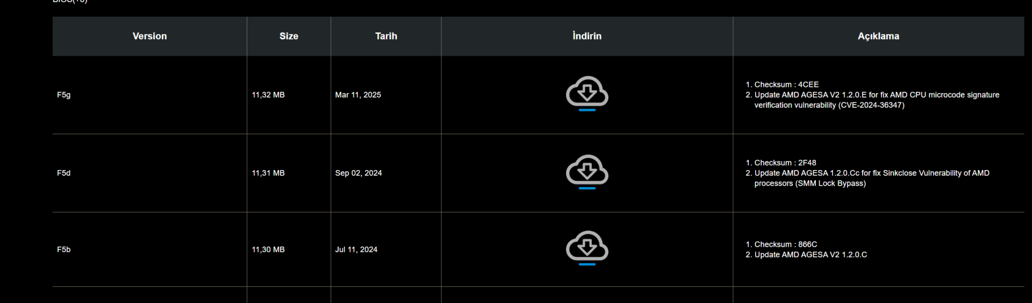Select the F5d version label

pos(64,173)
